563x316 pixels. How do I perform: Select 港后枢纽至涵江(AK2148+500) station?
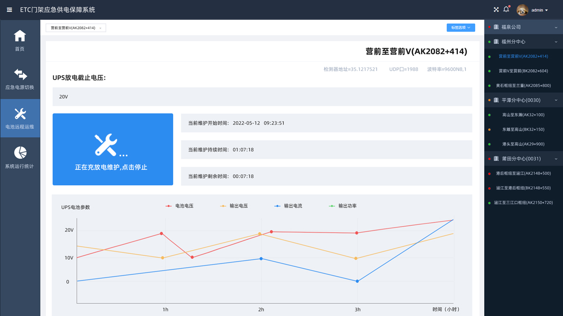tap(524, 173)
